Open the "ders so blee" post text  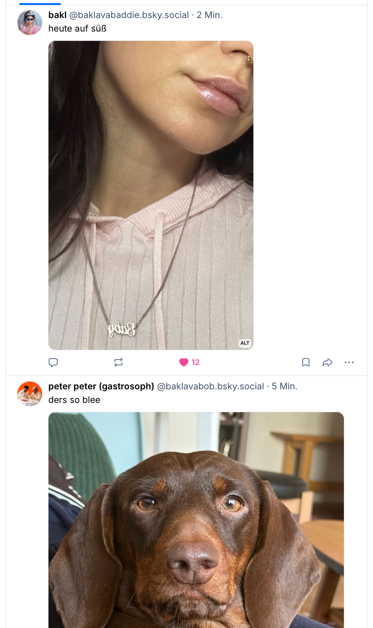(x=74, y=400)
